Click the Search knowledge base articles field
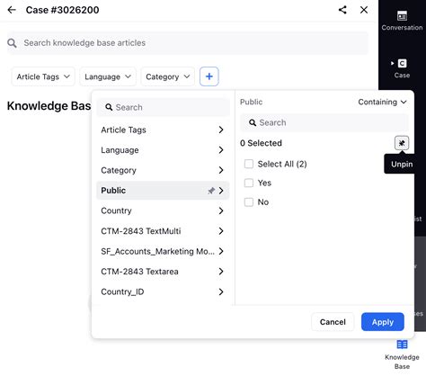The height and width of the screenshot is (376, 426). (x=188, y=43)
